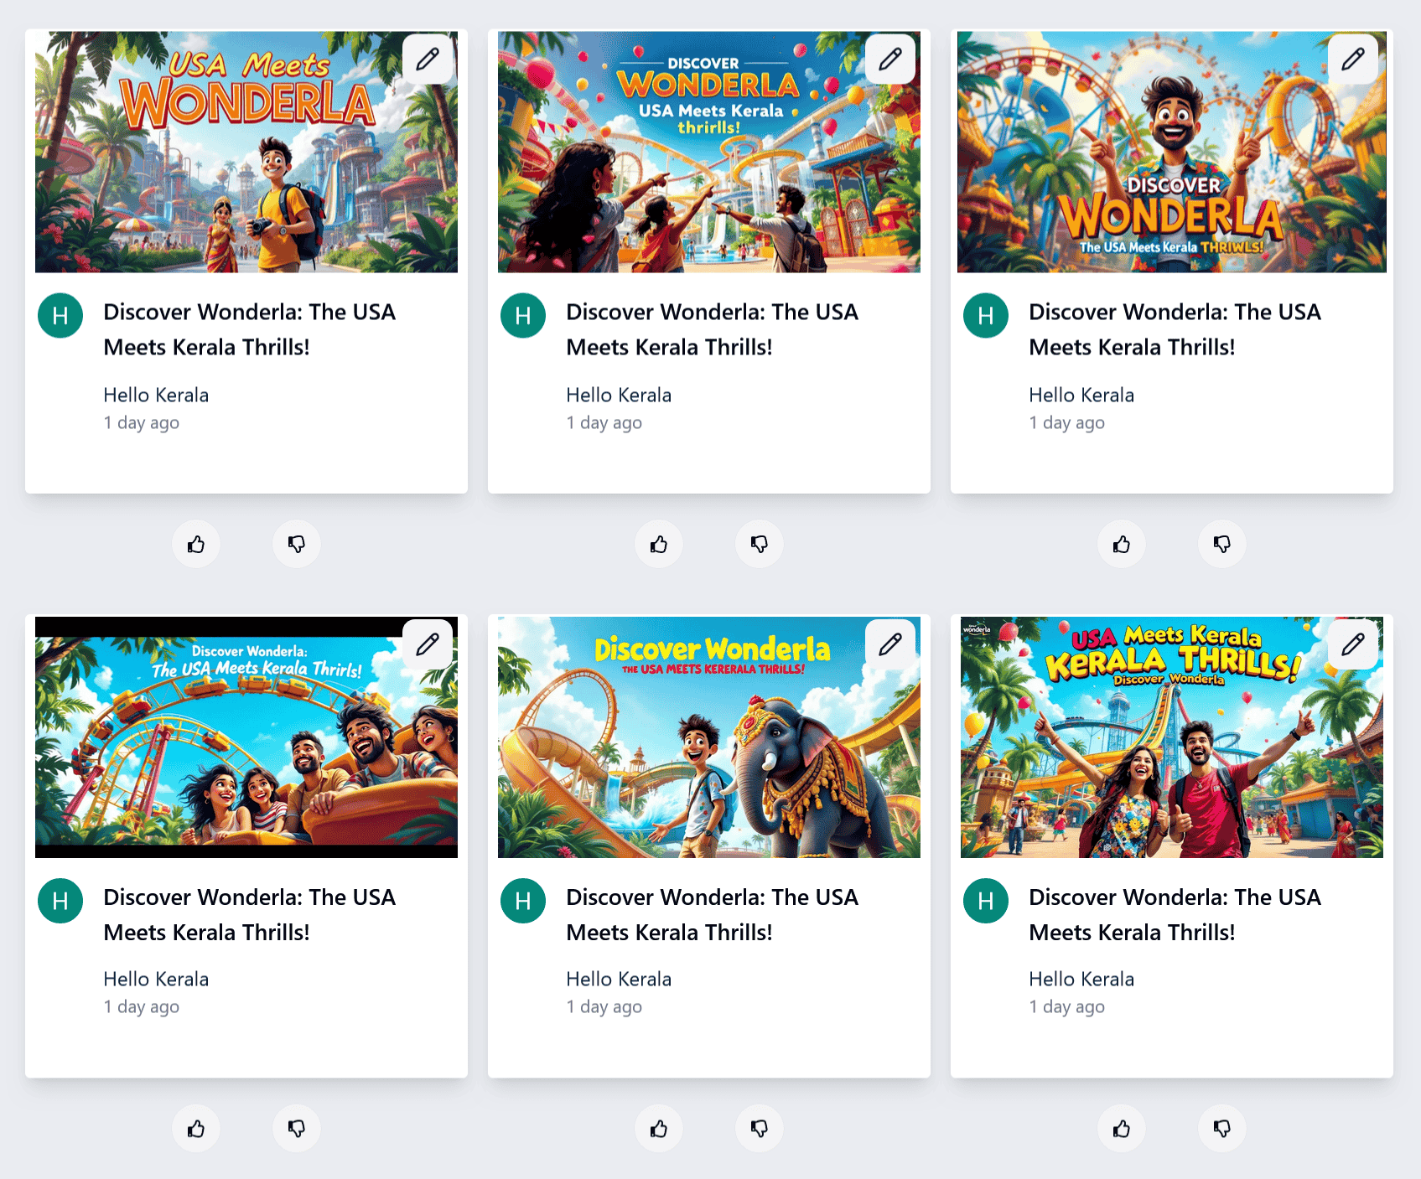This screenshot has width=1421, height=1179.
Task: Open the 'thrirlls!' family pointing at slides thumbnail
Action: [x=709, y=152]
